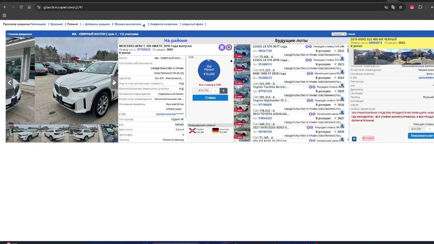The image size is (434, 244).
Task: Click the Florida flag in previous bids
Action: (193, 130)
